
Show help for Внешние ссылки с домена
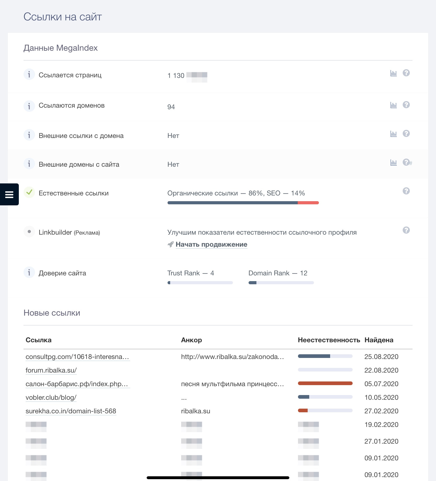click(406, 134)
